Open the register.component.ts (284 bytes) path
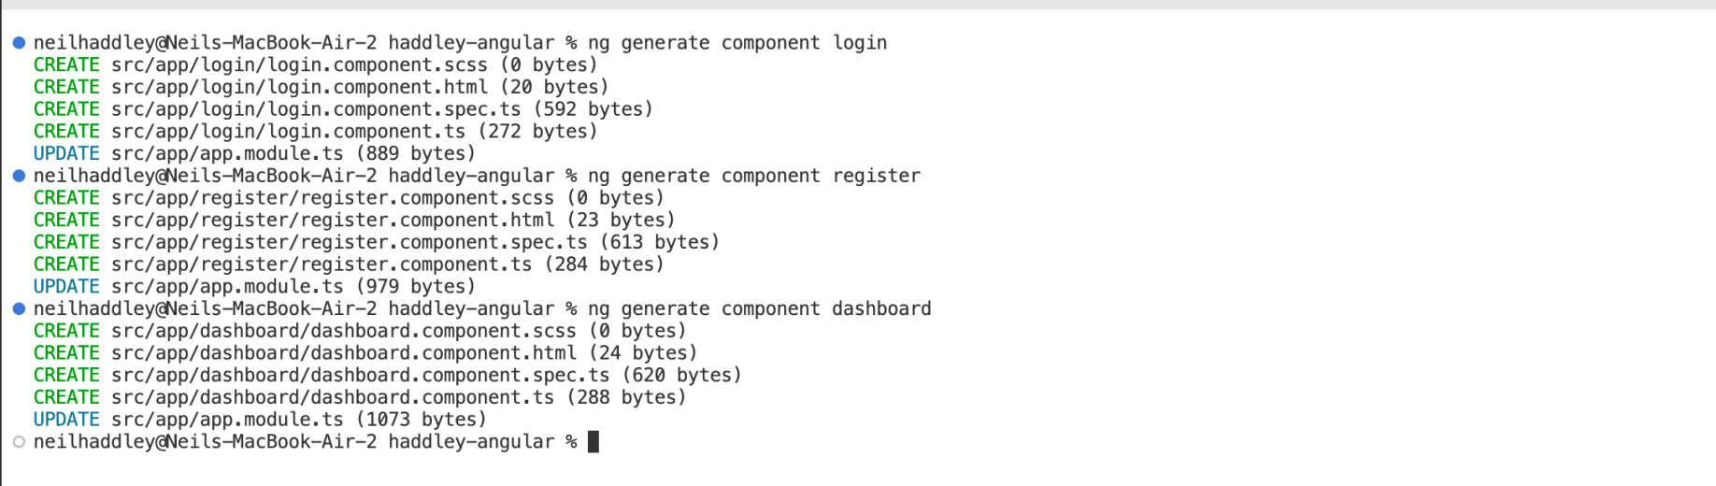Image resolution: width=1716 pixels, height=486 pixels. (x=322, y=264)
